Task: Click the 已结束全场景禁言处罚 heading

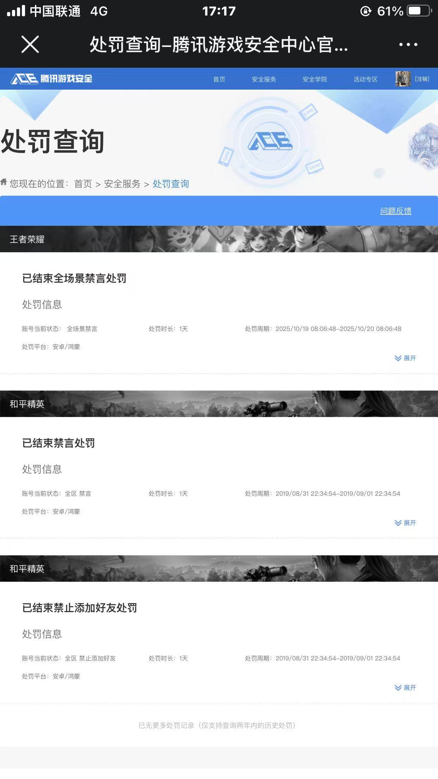Action: point(74,278)
